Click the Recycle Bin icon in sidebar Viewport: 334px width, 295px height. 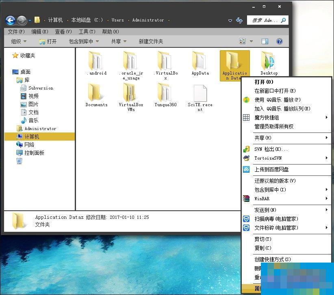pos(19,161)
